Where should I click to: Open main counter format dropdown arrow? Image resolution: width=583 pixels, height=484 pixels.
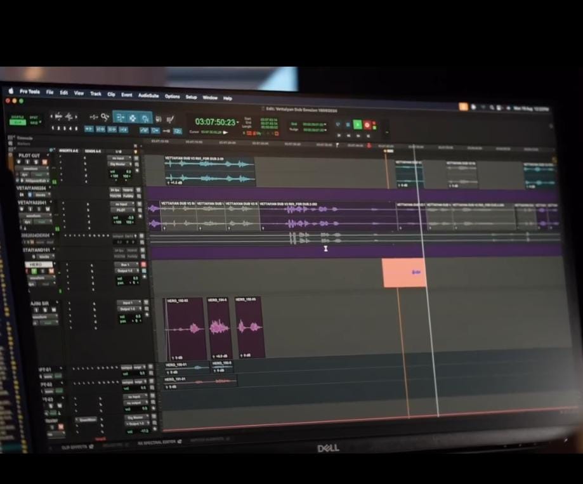[239, 121]
